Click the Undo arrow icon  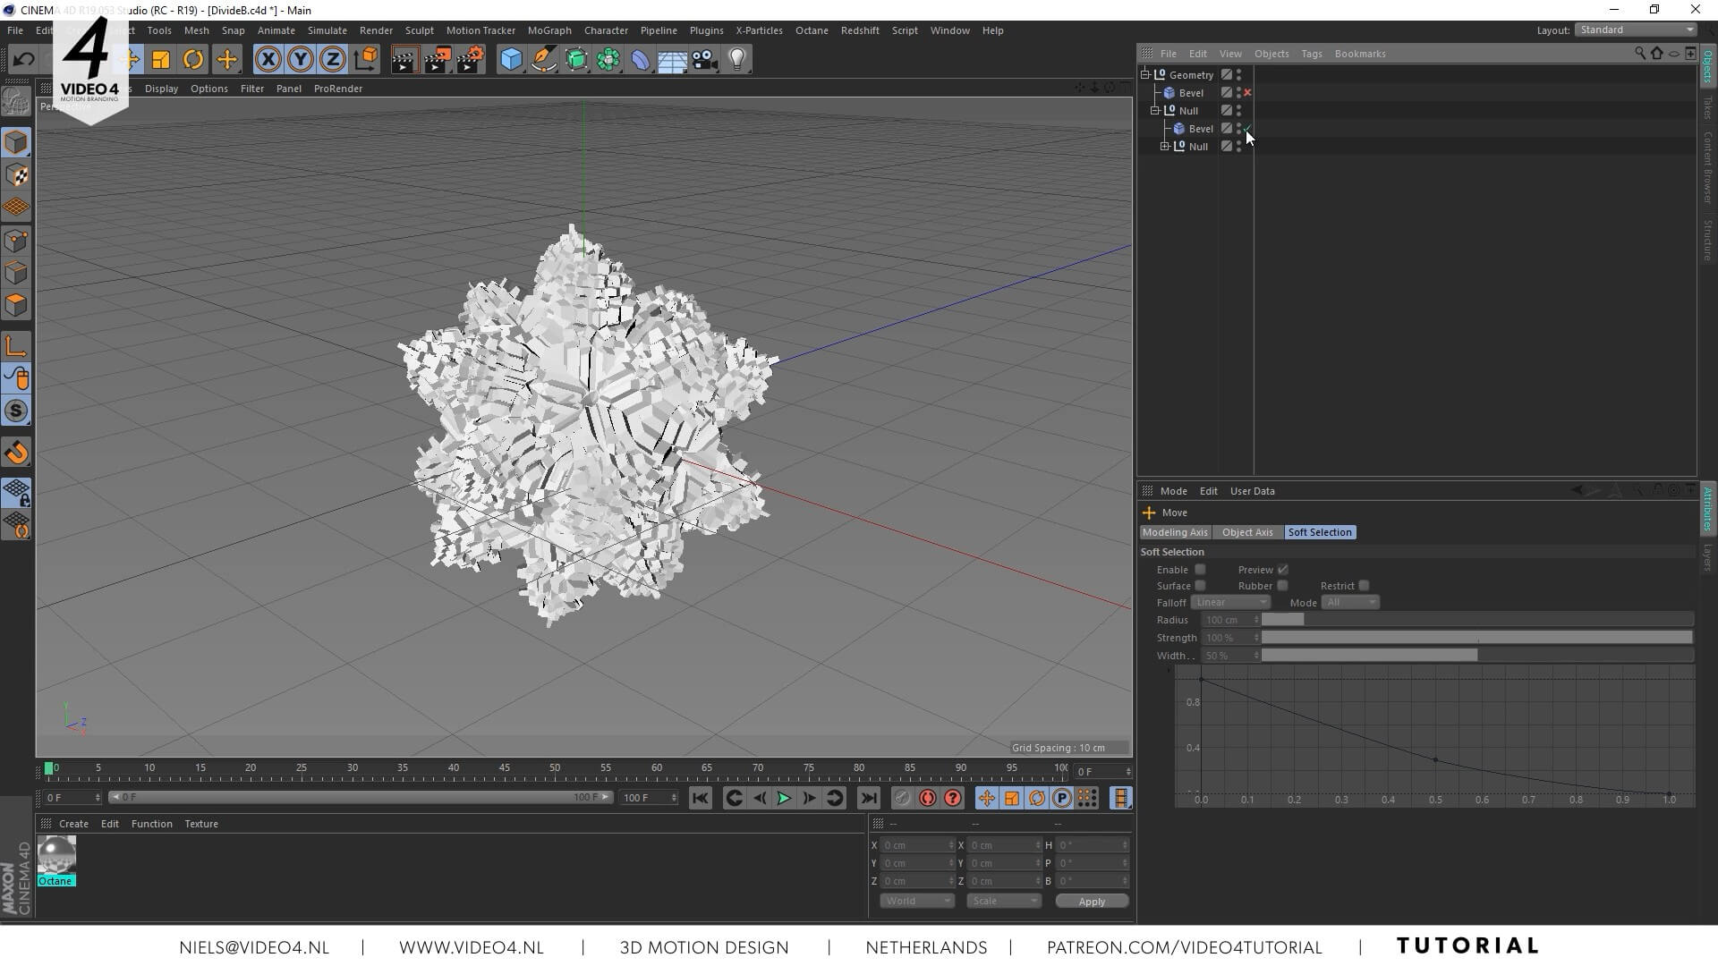coord(24,60)
